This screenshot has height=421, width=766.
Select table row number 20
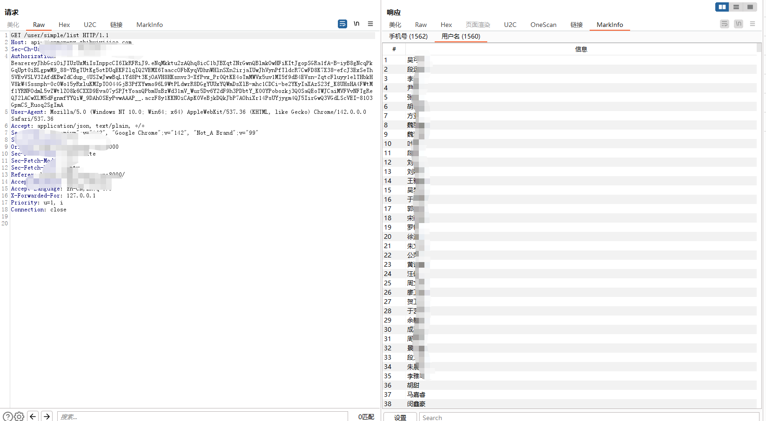[x=570, y=237]
